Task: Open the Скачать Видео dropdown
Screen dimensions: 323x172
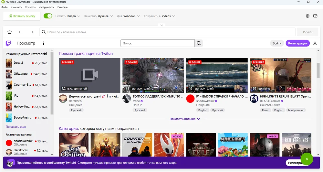Action: (68, 16)
